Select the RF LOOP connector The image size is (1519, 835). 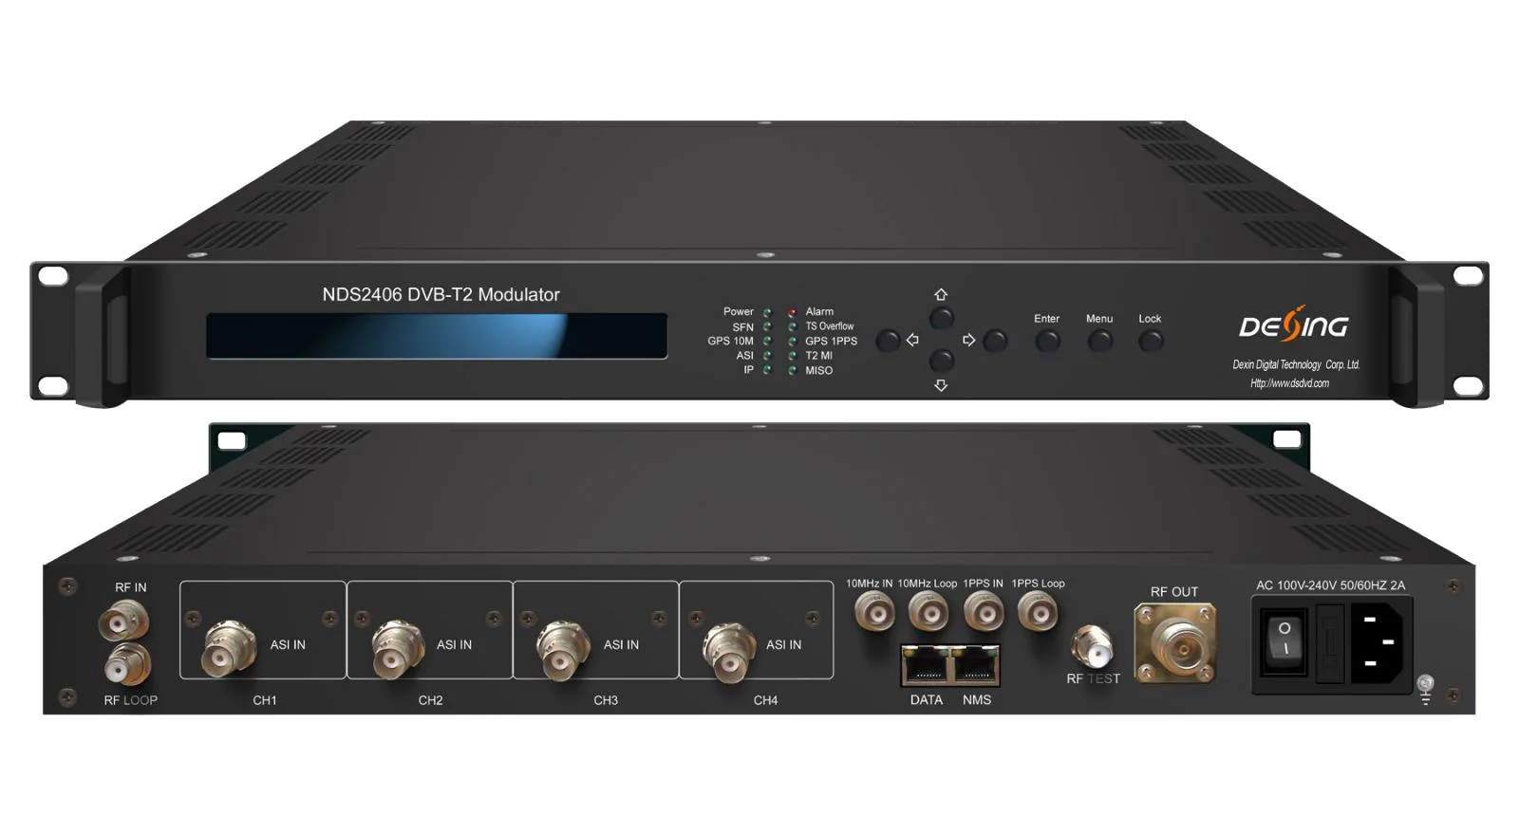(x=127, y=666)
